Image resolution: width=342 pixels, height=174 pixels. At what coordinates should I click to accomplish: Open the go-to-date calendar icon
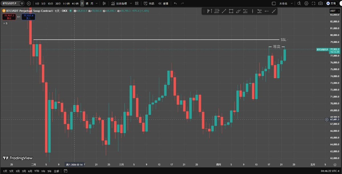click(65, 171)
